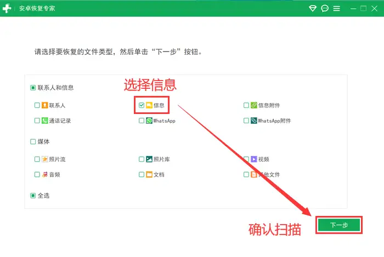This screenshot has height=257, width=384.
Task: Click the 联系人和信息 label text
Action: tap(55, 88)
